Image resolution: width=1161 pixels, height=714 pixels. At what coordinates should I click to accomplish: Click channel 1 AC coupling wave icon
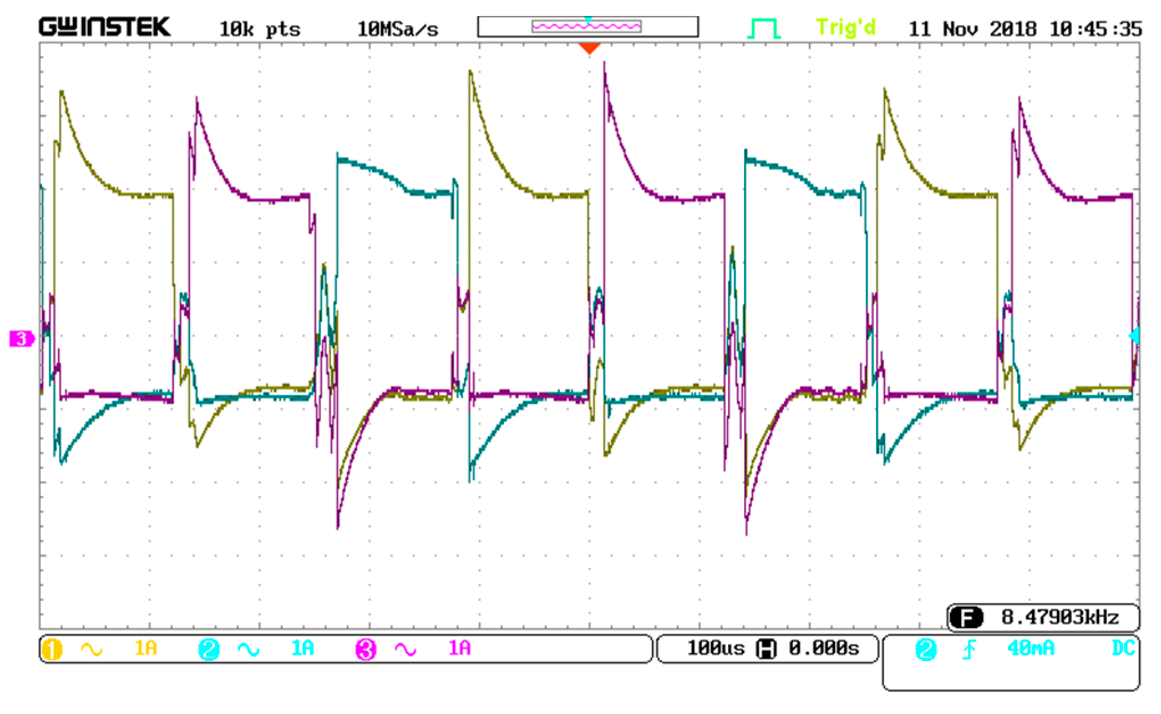92,649
